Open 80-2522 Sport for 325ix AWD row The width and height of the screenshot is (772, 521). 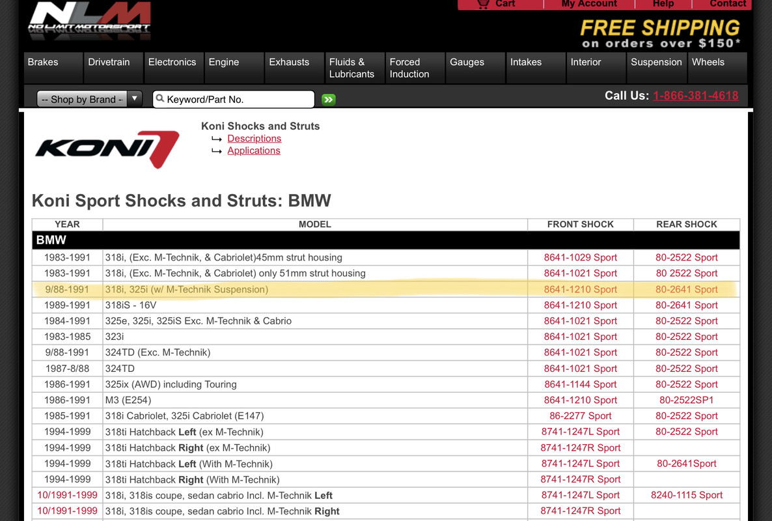click(x=686, y=385)
